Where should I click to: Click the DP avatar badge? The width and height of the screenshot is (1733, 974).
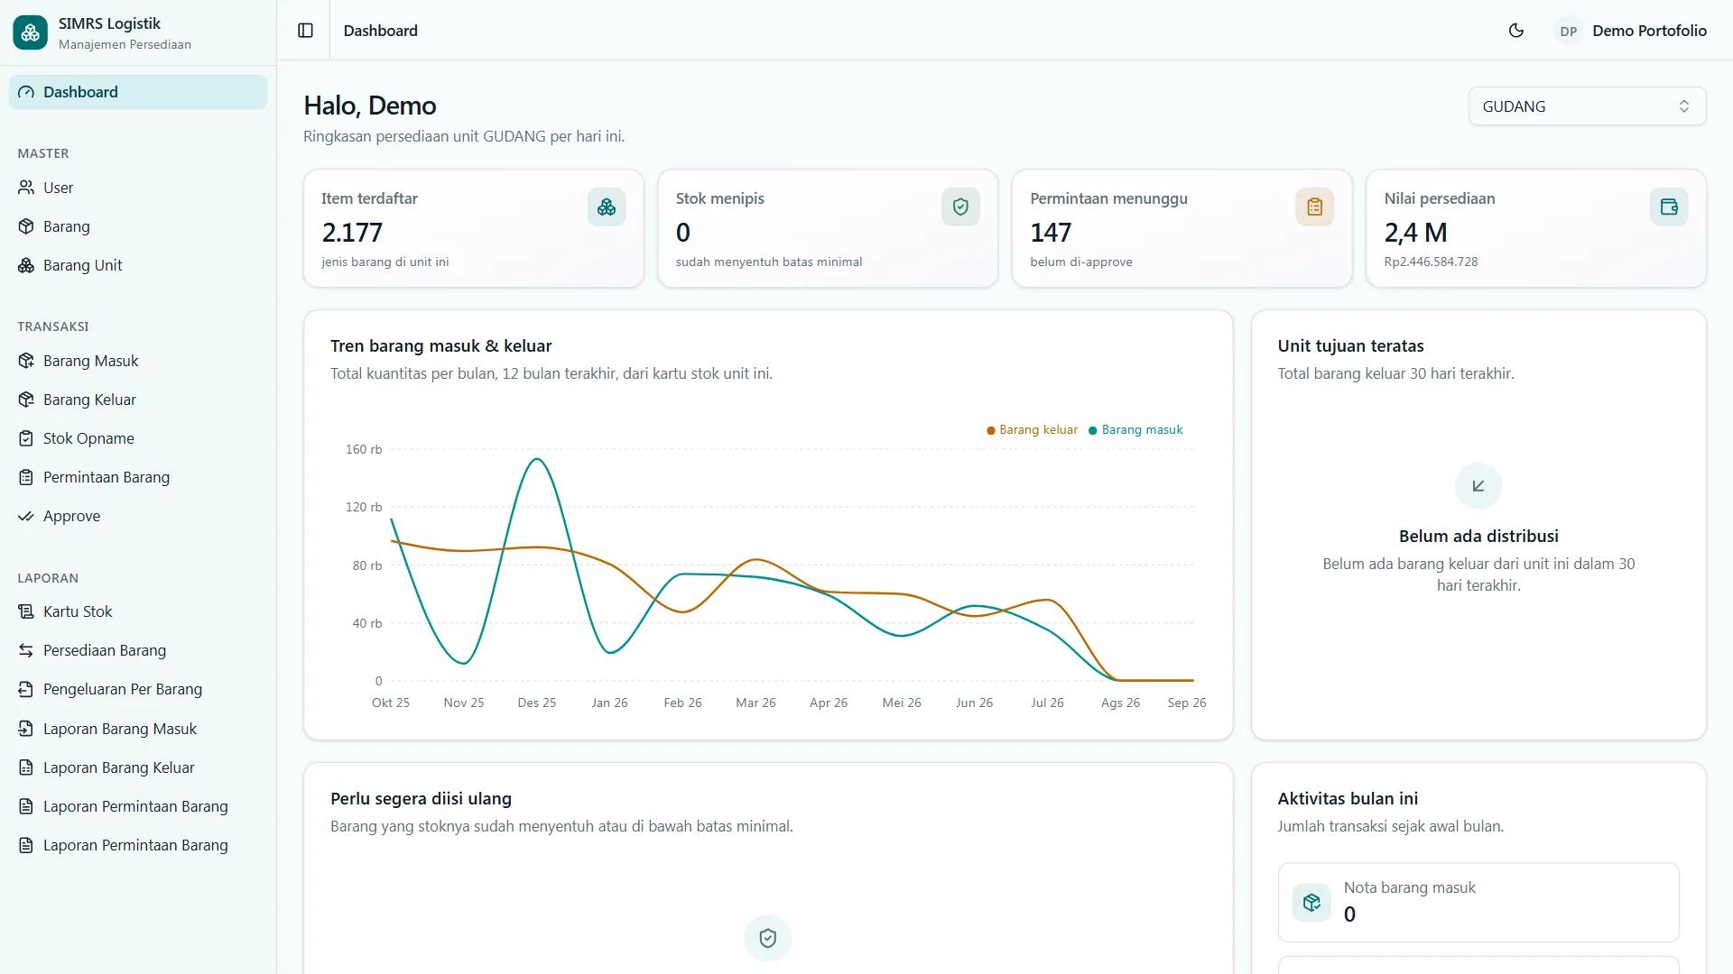1569,31
